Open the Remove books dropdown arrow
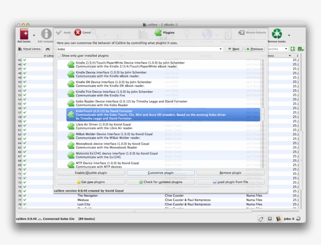Image resolution: width=321 pixels, height=245 pixels. 289,35
